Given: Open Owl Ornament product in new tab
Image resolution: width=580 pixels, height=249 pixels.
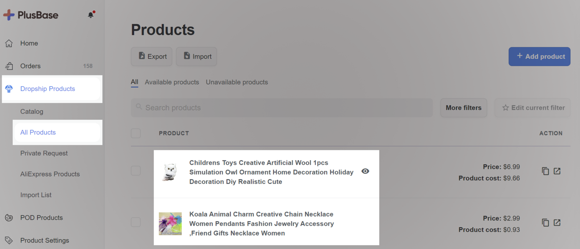Looking at the screenshot, I should pos(557,171).
